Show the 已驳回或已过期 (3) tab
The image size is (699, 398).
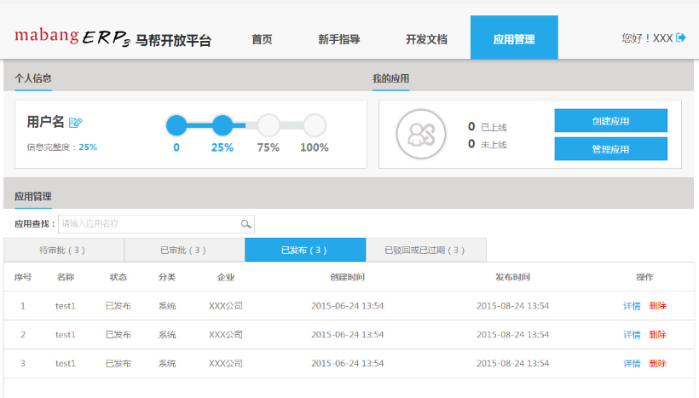(425, 251)
